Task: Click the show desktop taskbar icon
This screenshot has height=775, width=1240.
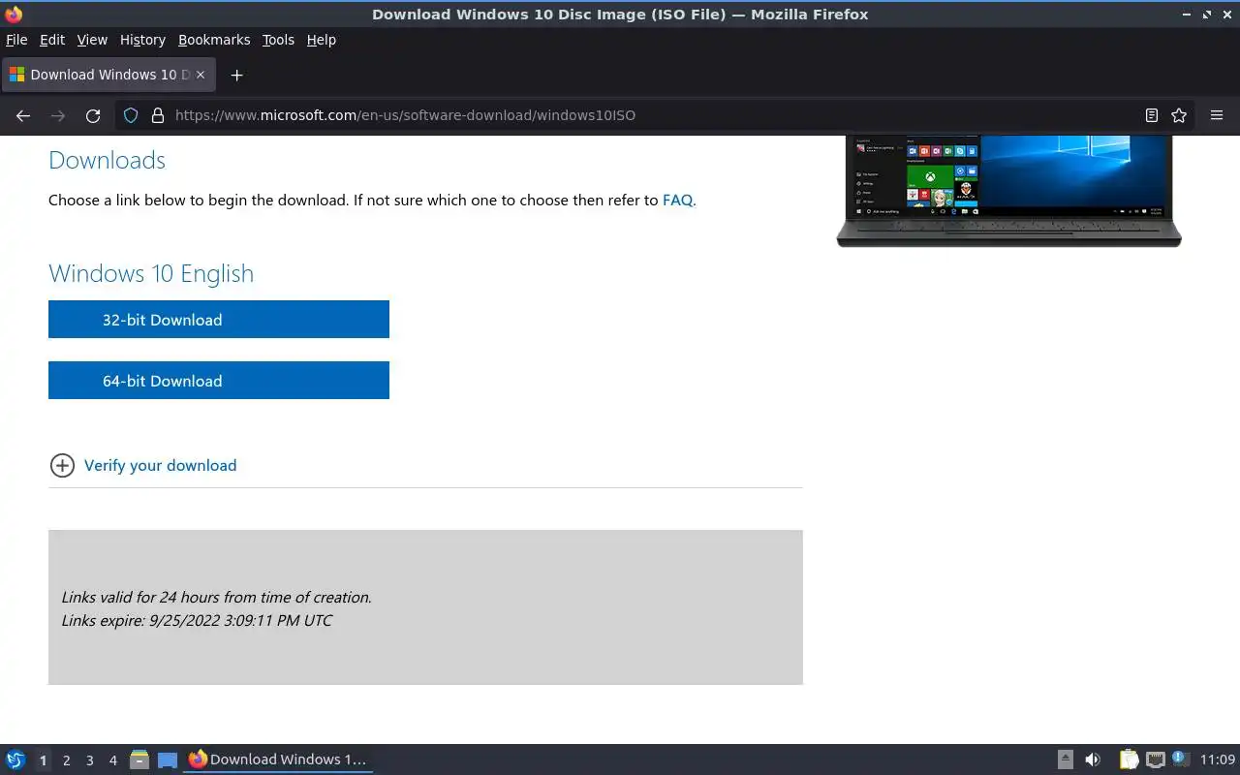Action: point(168,759)
